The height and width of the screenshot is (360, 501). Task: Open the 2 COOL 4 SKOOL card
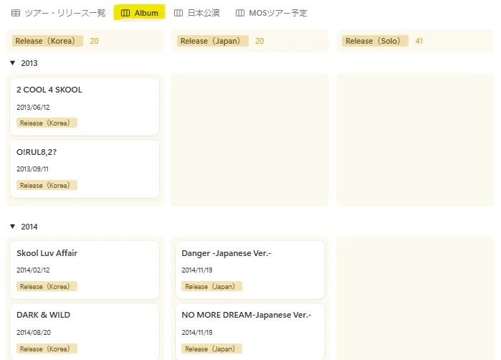(x=85, y=106)
